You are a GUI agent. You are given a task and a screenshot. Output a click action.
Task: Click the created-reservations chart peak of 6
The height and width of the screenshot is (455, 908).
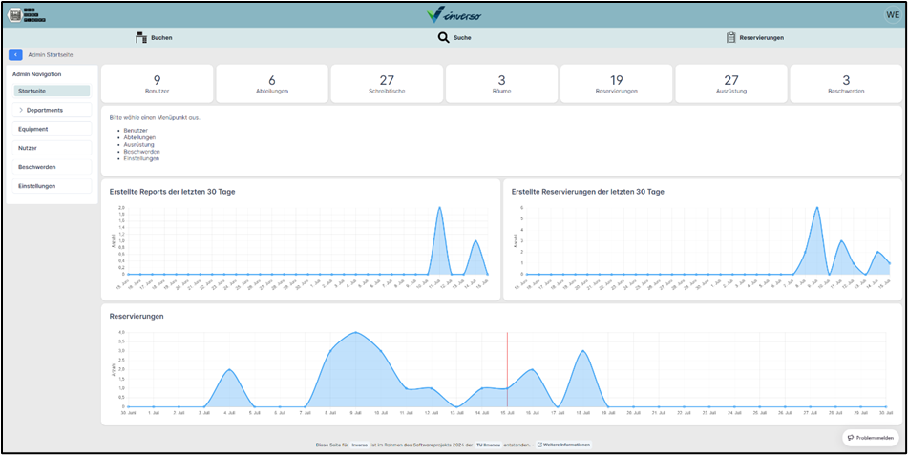(x=816, y=207)
